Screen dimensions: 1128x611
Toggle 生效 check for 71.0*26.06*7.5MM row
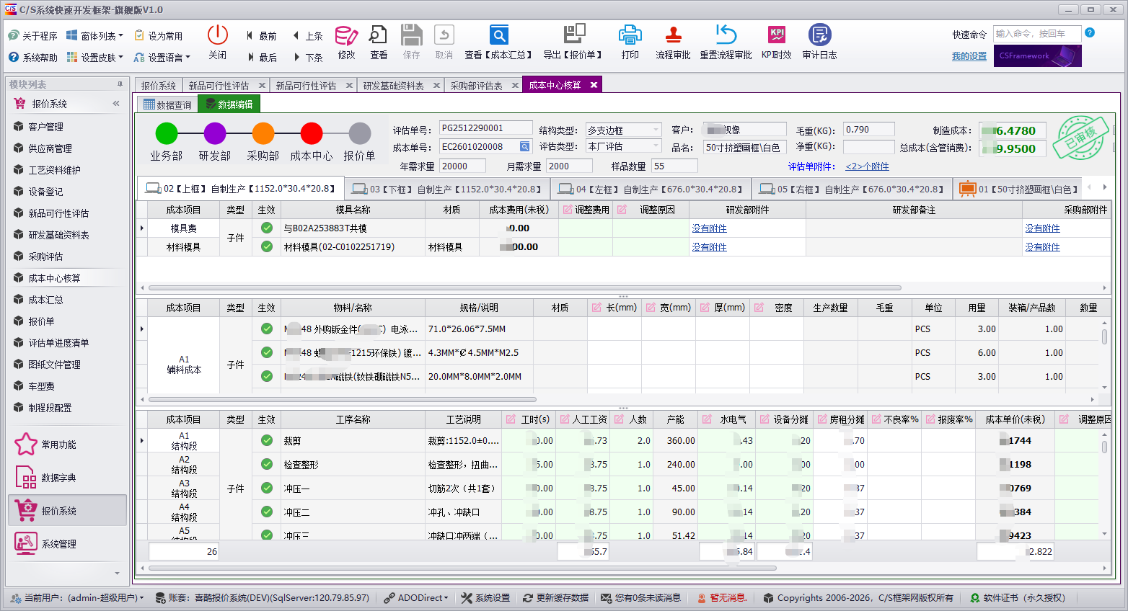[x=267, y=329]
